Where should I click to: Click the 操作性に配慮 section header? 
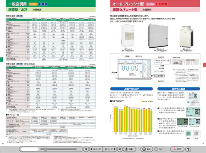click(x=179, y=89)
